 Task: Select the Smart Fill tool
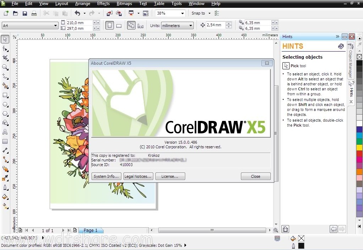click(x=5, y=86)
